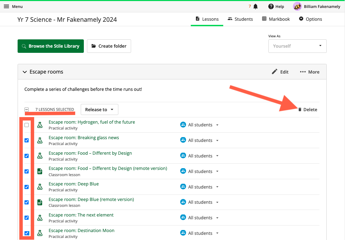Click document icon of Food Different by Design remote version
This screenshot has height=240, width=345.
click(40, 171)
